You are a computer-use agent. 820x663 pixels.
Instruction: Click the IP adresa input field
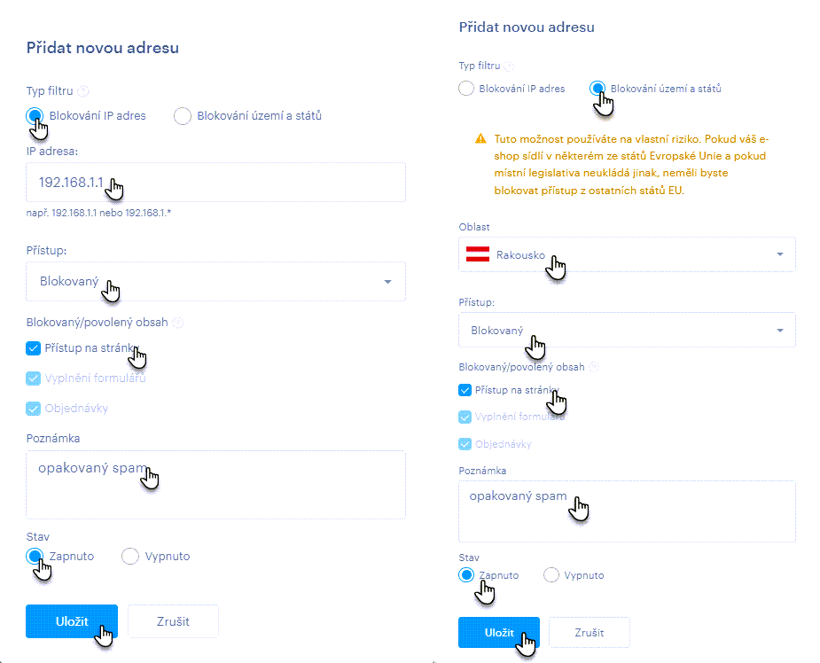tap(216, 182)
